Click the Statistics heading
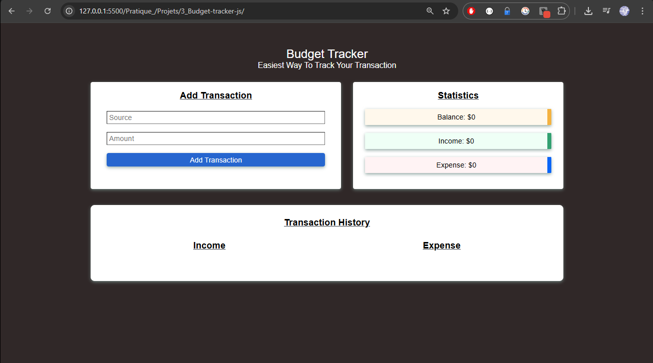This screenshot has height=363, width=653. click(458, 95)
